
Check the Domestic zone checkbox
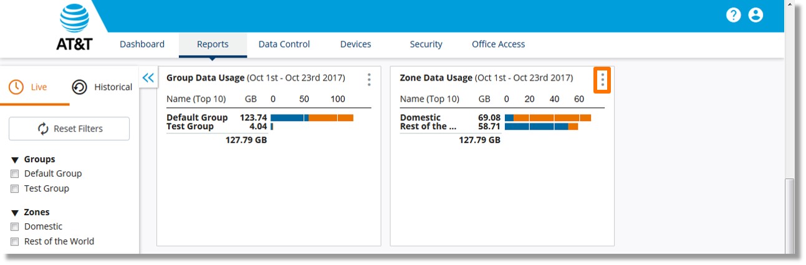[15, 227]
